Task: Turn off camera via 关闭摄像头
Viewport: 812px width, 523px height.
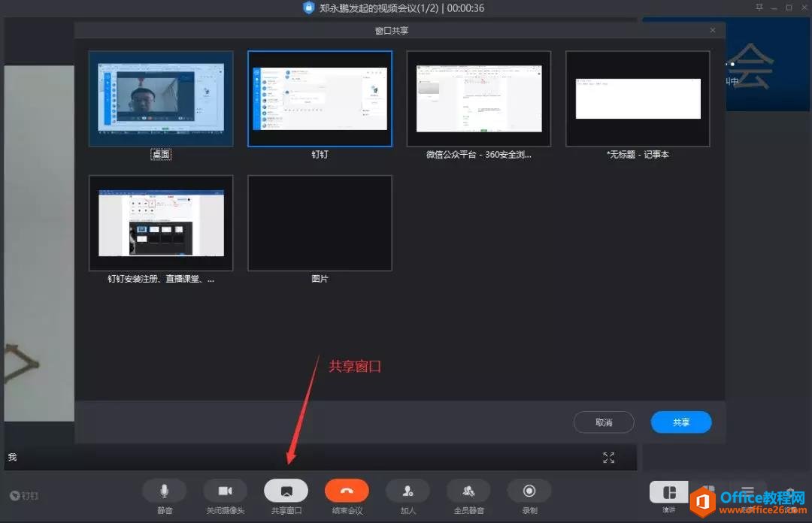Action: click(226, 491)
